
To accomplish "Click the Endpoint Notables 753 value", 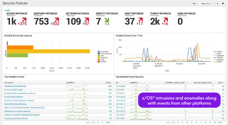I will point(41,22).
